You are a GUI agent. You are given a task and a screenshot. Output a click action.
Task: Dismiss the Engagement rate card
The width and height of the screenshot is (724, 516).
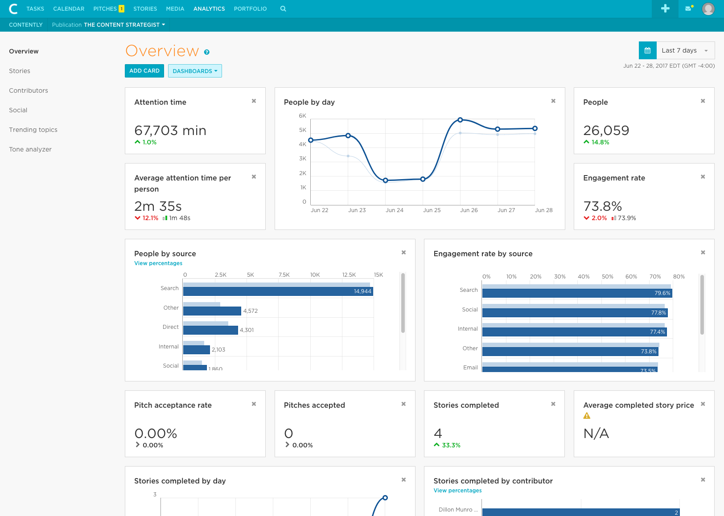point(703,177)
